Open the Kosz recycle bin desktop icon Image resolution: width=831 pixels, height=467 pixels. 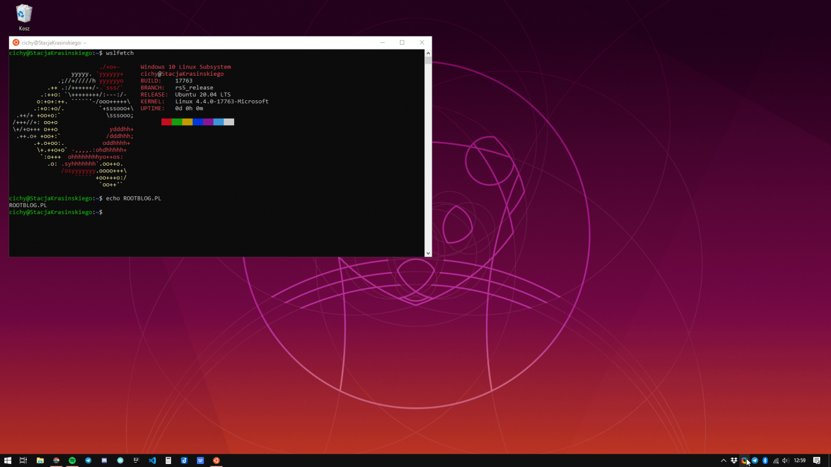24,17
